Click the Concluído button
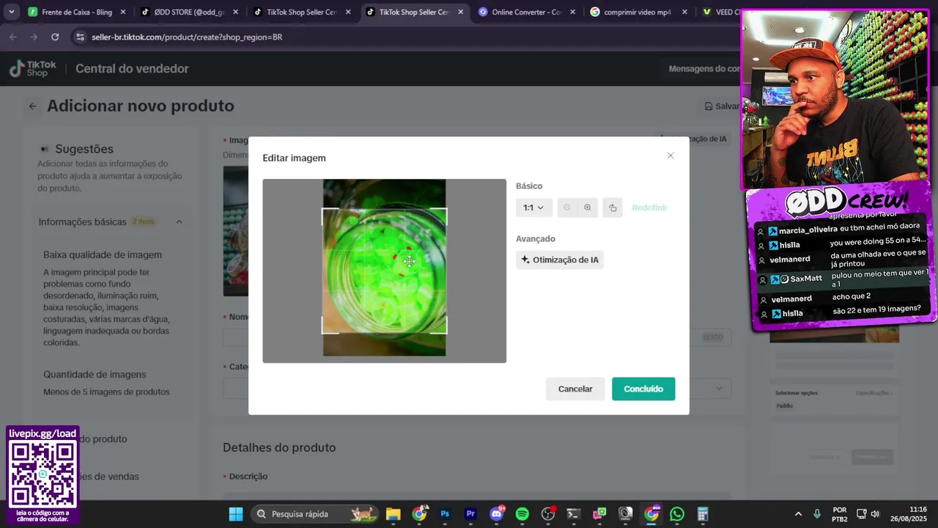The width and height of the screenshot is (938, 528). click(643, 389)
